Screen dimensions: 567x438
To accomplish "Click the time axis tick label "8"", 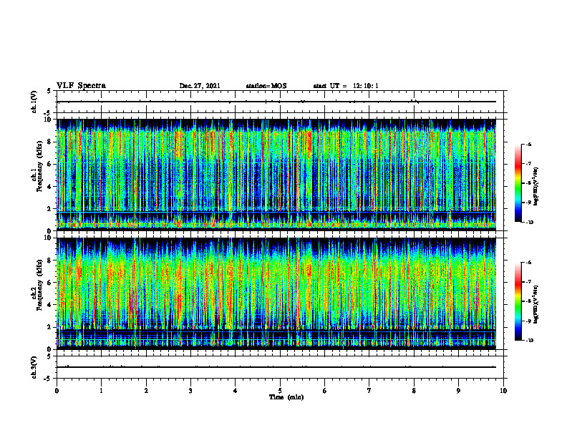I will [414, 391].
